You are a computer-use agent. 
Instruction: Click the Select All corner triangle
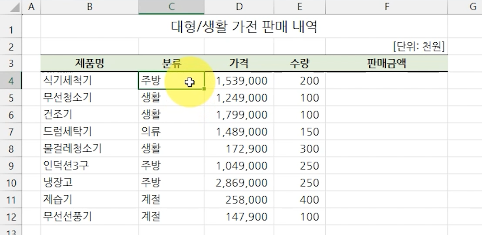pyautogui.click(x=15, y=8)
